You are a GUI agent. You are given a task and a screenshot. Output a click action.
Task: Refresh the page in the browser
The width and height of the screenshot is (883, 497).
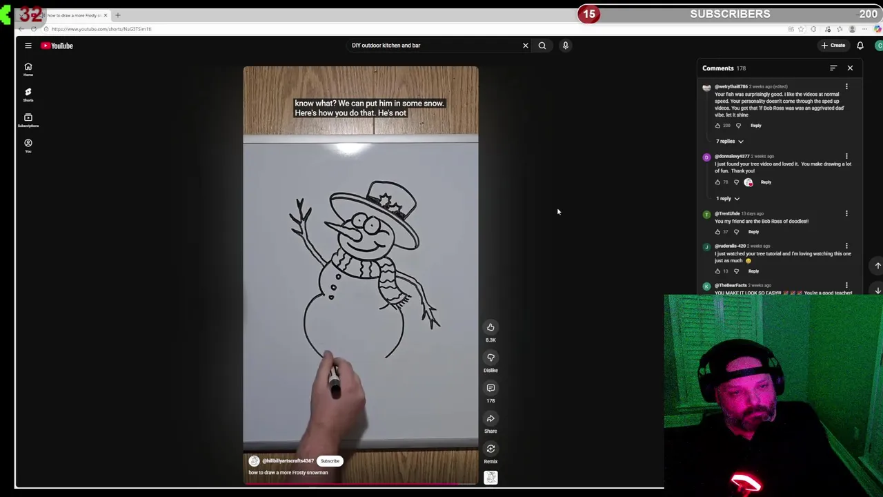coord(34,29)
